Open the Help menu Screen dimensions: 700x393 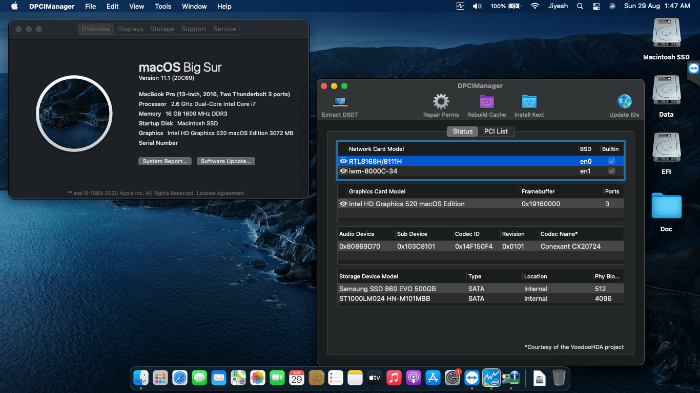pos(224,6)
